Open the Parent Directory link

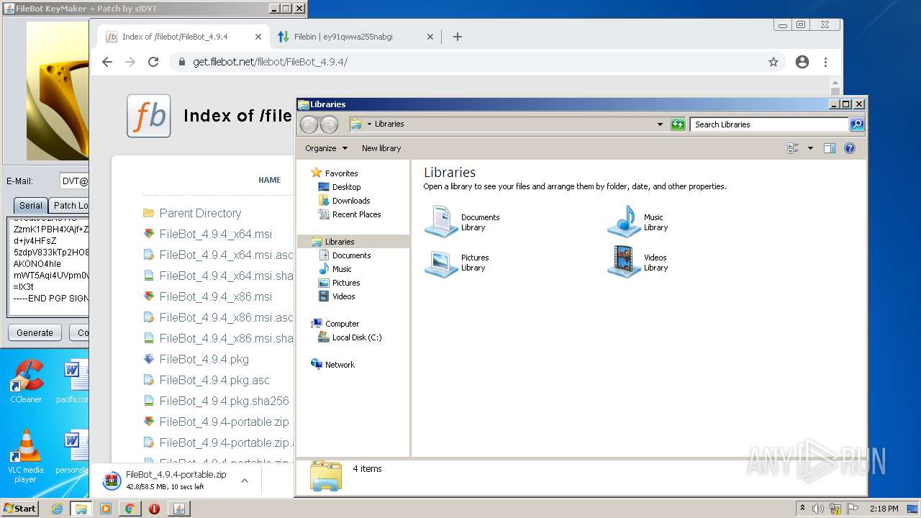(x=200, y=213)
